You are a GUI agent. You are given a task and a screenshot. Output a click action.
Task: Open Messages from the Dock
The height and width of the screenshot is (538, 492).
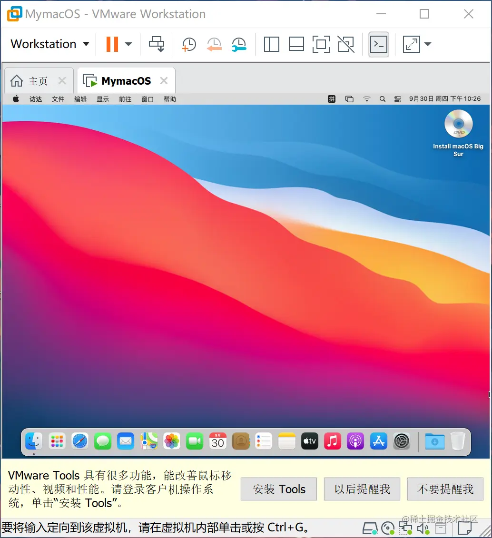103,441
